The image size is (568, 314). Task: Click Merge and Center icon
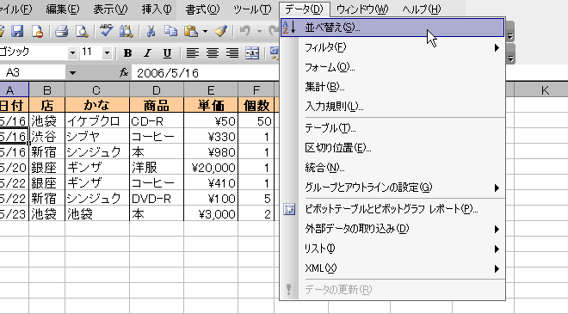click(252, 53)
